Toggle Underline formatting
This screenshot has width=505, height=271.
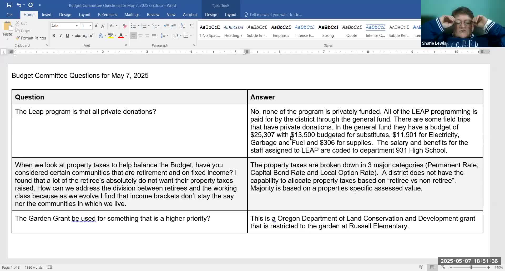(x=67, y=36)
